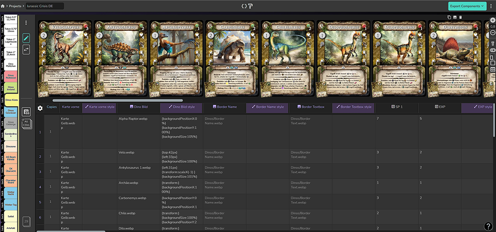
Task: Zoom out with the minus button
Action: coord(492,33)
